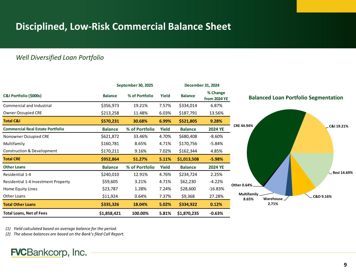Click the 'Other 0.64%' pie chart label
The image size is (356, 275).
point(242,185)
